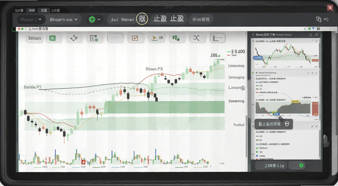This screenshot has height=186, width=338.
Task: Select the second tab in top tab bar
Action: (x=32, y=11)
